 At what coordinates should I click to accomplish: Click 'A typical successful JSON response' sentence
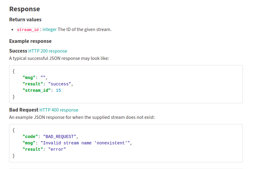[59, 58]
